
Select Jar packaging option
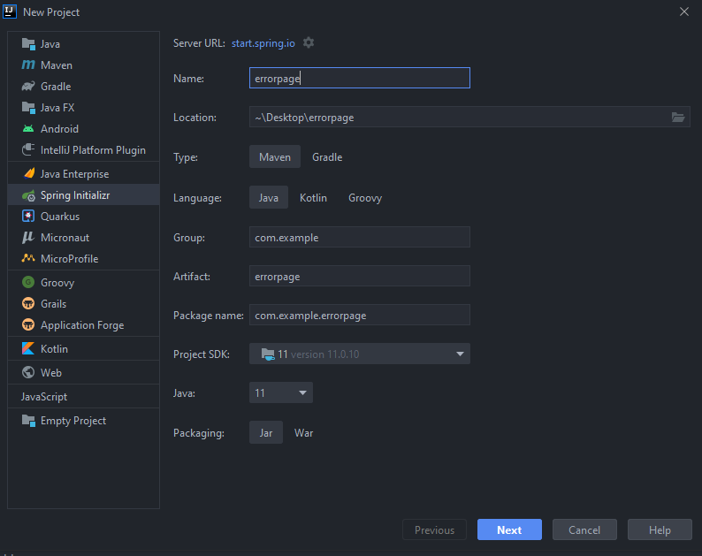click(266, 432)
